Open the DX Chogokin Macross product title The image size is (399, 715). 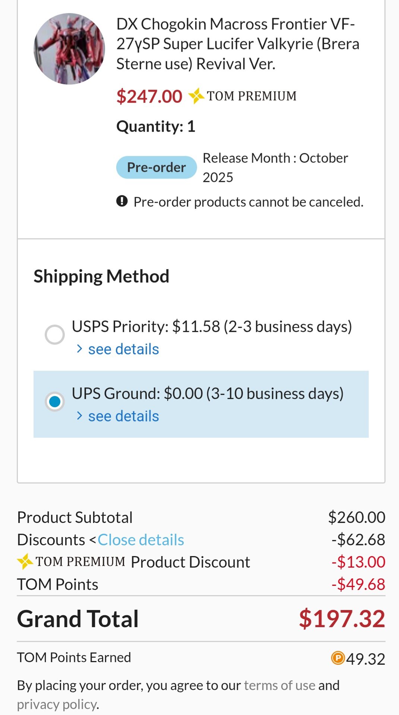[238, 44]
